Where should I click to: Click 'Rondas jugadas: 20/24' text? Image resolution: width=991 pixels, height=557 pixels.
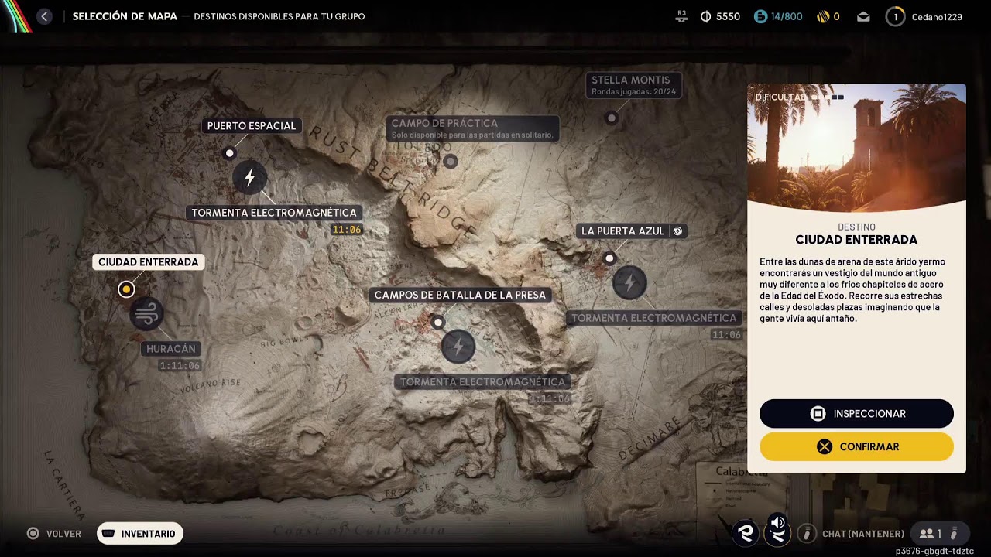[x=634, y=92]
